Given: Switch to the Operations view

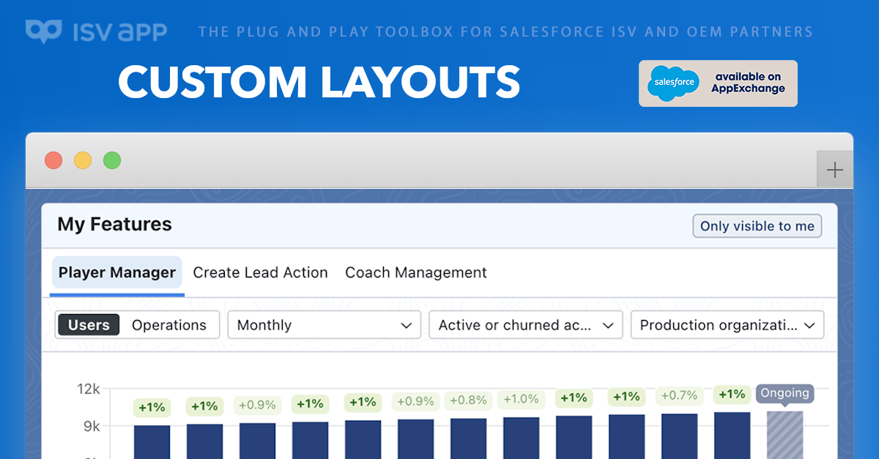Looking at the screenshot, I should (169, 325).
